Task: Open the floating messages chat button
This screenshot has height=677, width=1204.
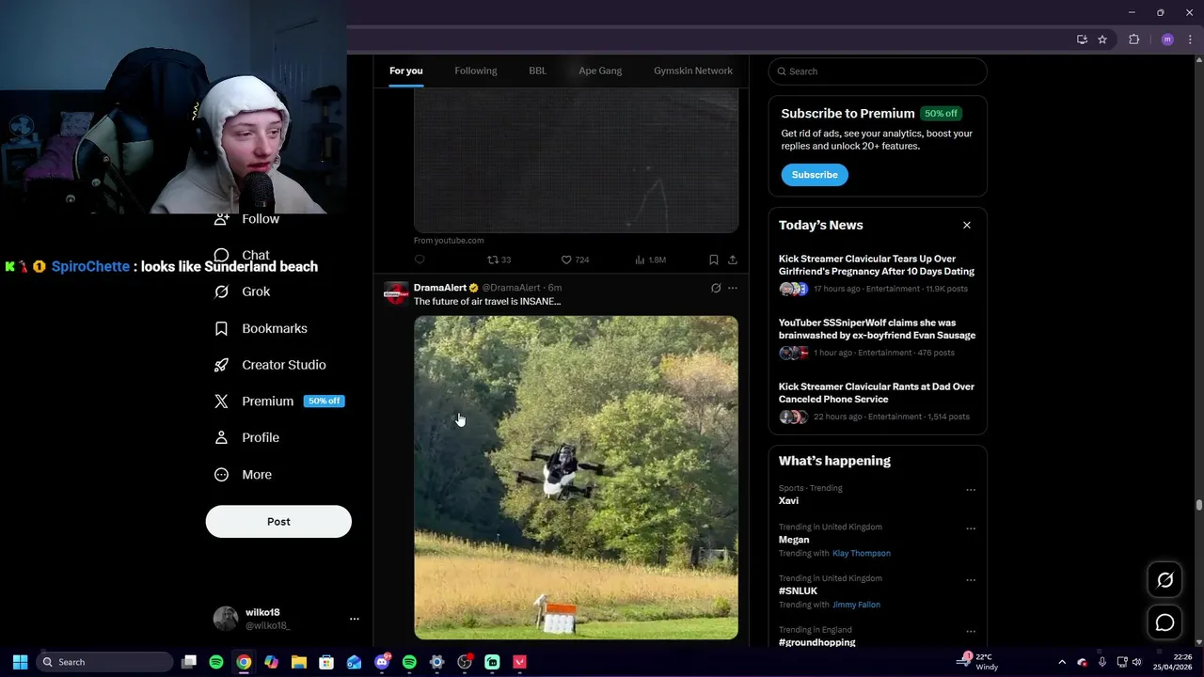Action: click(x=1164, y=623)
